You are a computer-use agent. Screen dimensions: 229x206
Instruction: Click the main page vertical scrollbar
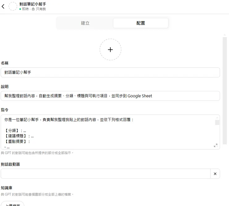(225, 91)
